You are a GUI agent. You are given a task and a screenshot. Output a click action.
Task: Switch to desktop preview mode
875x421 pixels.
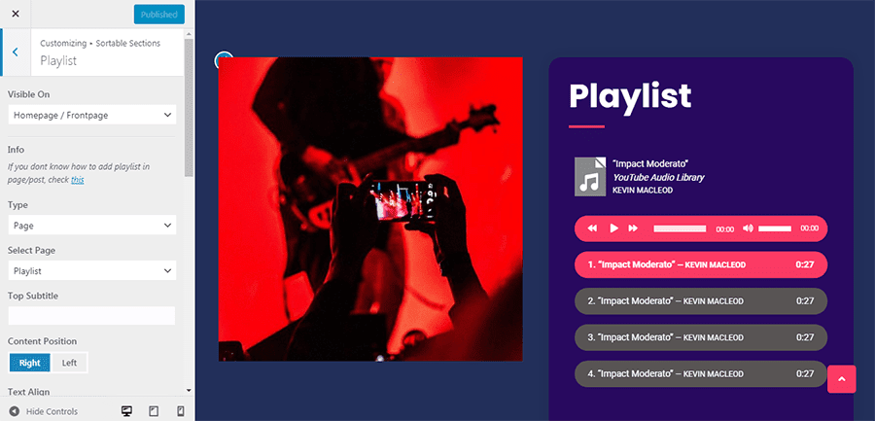pos(126,411)
